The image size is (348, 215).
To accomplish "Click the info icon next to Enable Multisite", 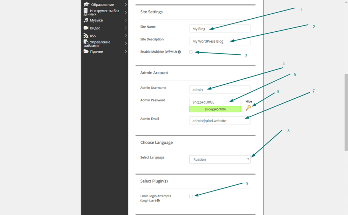I will point(179,52).
